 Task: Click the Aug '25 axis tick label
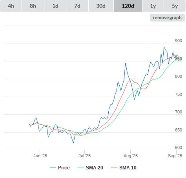pyautogui.click(x=131, y=156)
